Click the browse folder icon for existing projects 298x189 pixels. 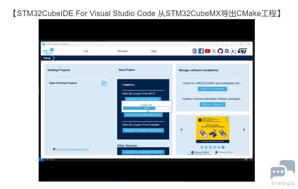pos(104,83)
